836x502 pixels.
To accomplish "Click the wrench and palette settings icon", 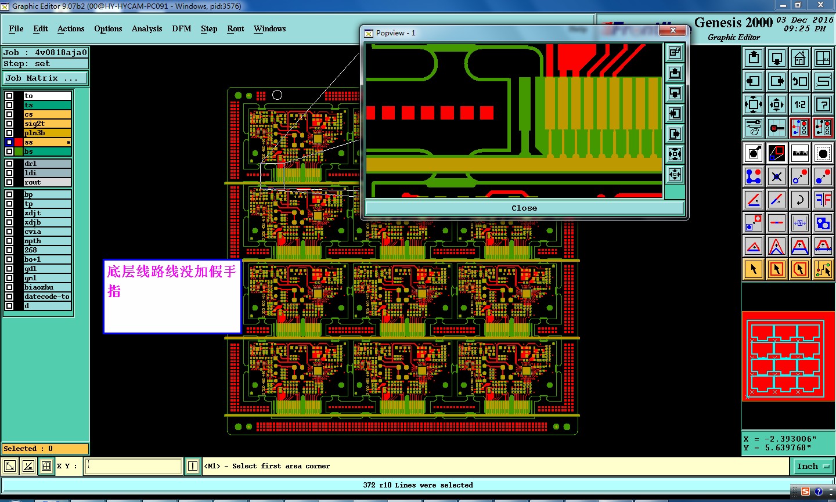I will tap(754, 128).
